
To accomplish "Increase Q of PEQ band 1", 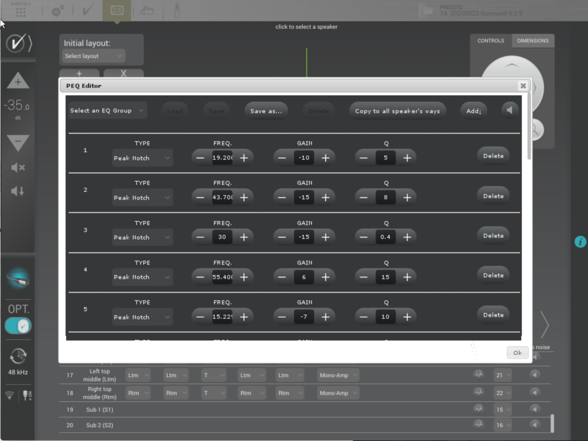I will point(407,158).
